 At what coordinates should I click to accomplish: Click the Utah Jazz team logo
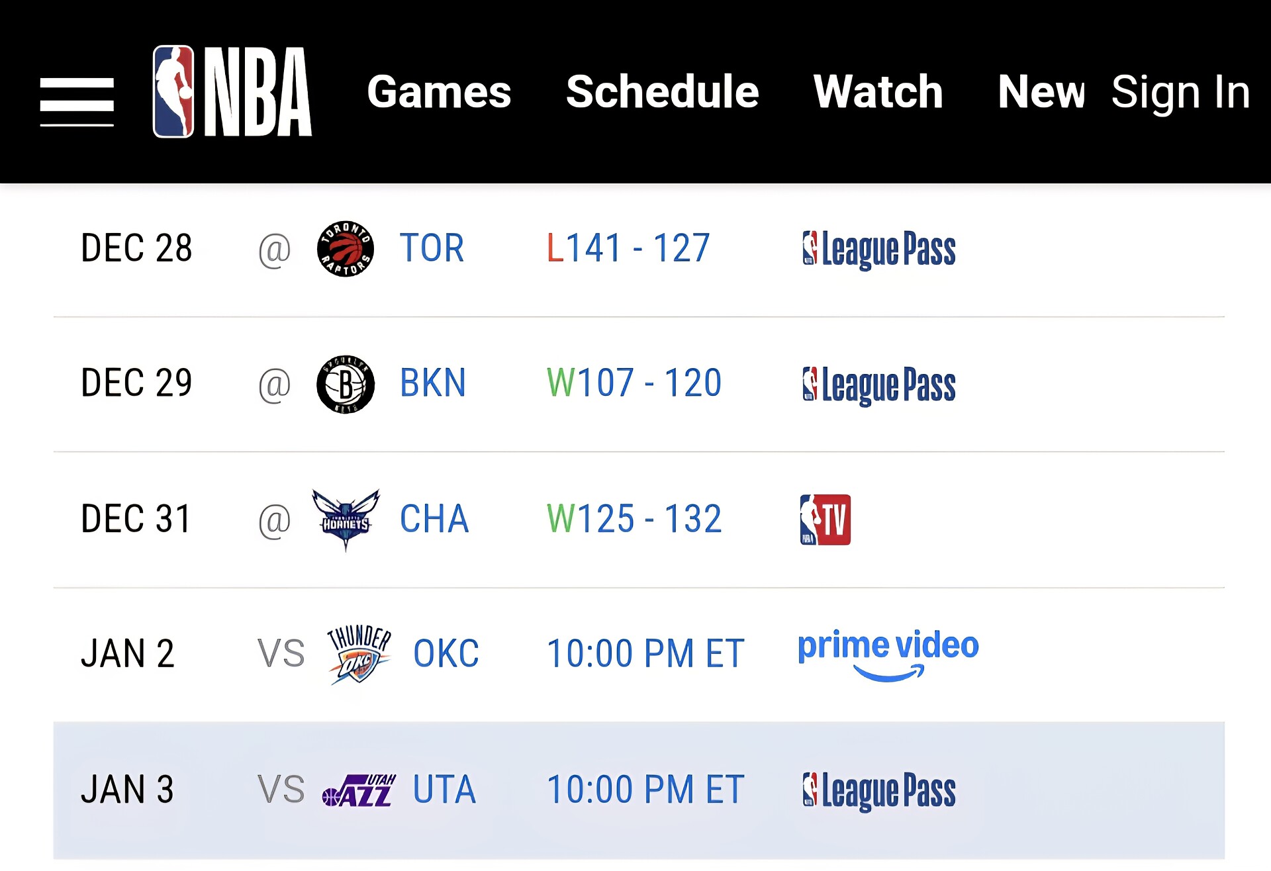359,790
